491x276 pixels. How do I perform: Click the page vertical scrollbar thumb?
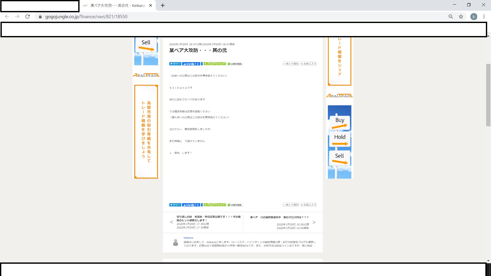click(x=488, y=95)
